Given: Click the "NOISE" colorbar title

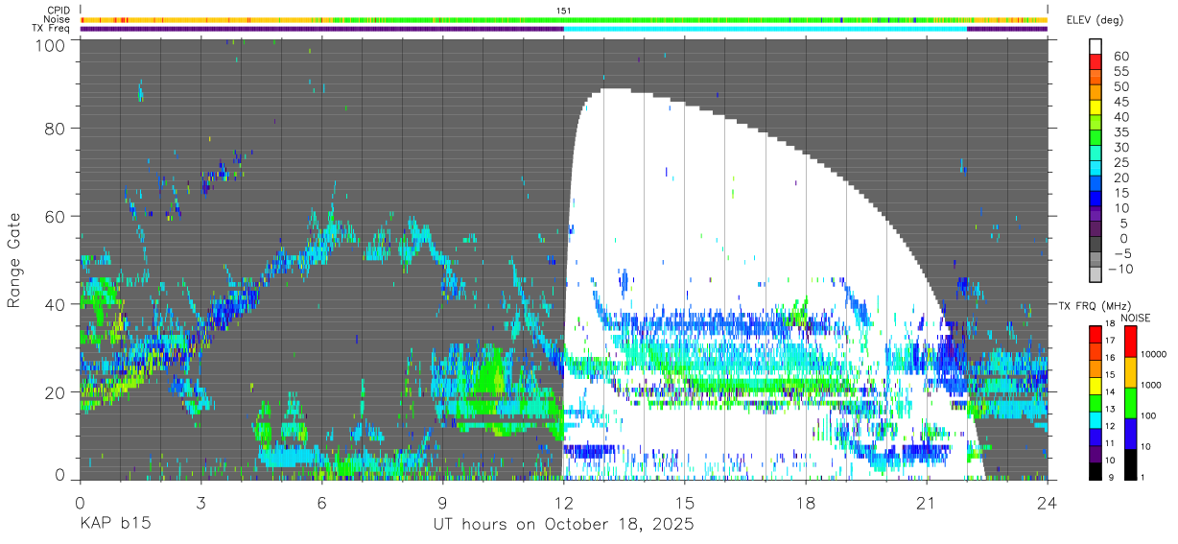Looking at the screenshot, I should pyautogui.click(x=1135, y=317).
